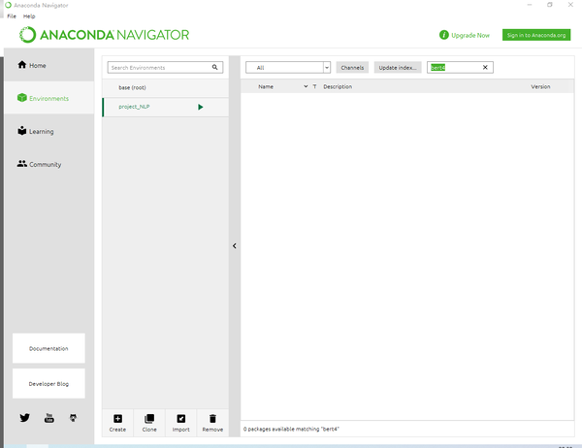The image size is (582, 448).
Task: Open the Developer Blog link
Action: click(48, 383)
